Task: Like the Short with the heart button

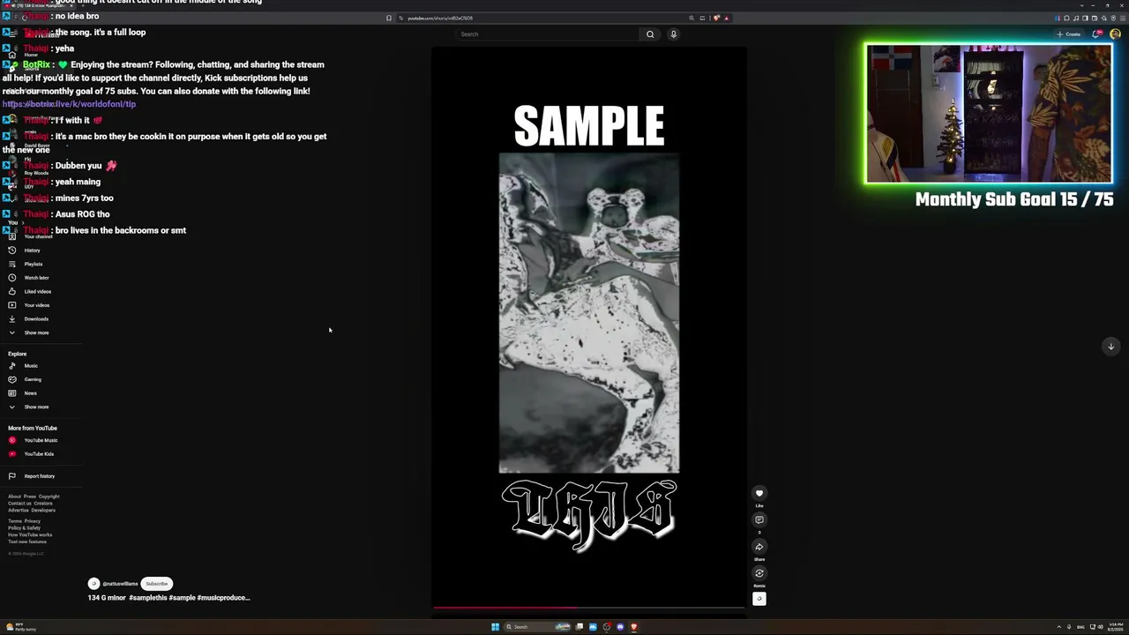Action: click(759, 493)
